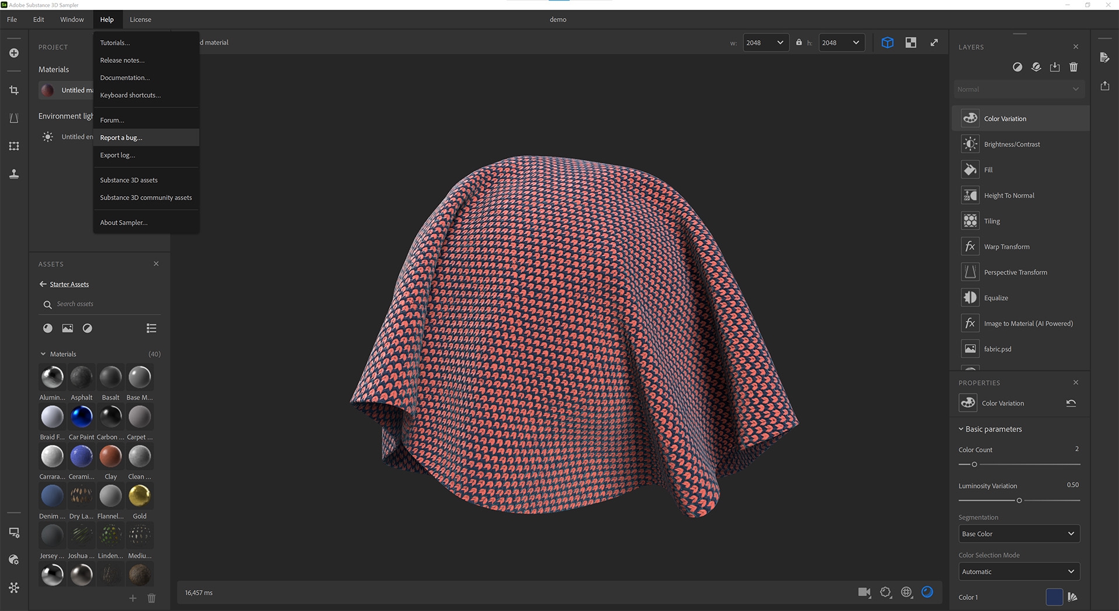Reset Color Variation parameters with undo arrow
This screenshot has width=1119, height=611.
[1071, 403]
